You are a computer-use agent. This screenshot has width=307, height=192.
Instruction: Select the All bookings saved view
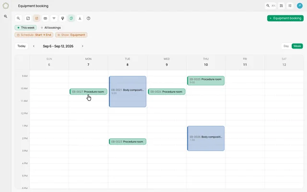click(51, 28)
